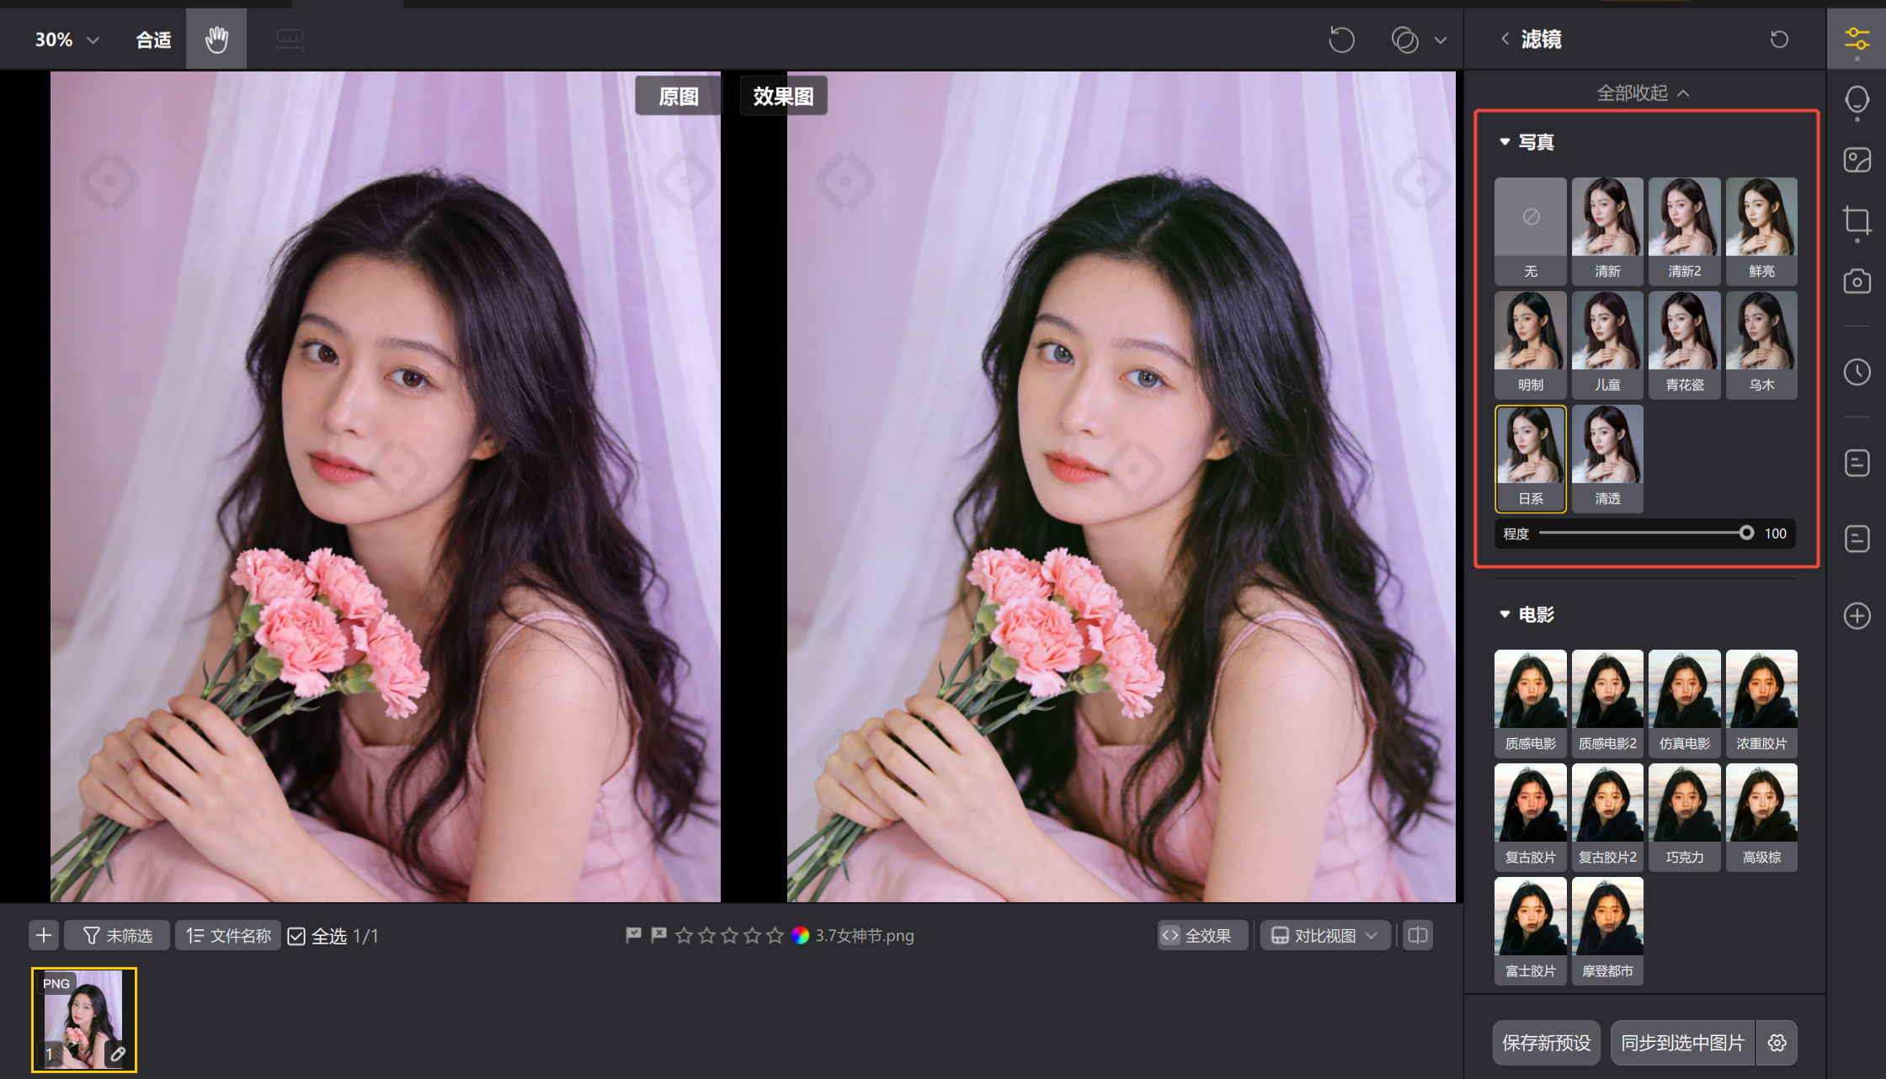The height and width of the screenshot is (1079, 1886).
Task: Open the sync settings gear icon
Action: 1777,1043
